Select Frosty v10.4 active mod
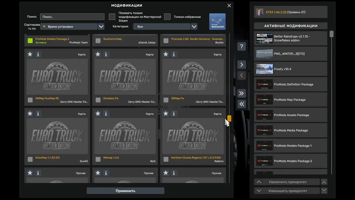 [291, 69]
